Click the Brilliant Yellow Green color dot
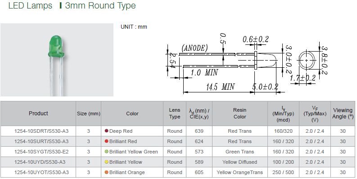Screen dimensions: 357x179 [106, 152]
